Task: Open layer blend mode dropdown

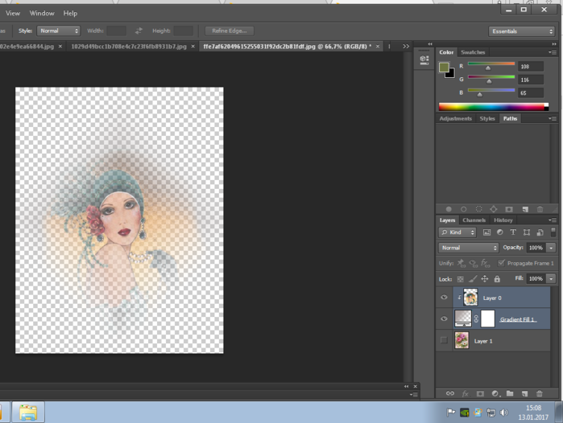Action: pyautogui.click(x=468, y=248)
